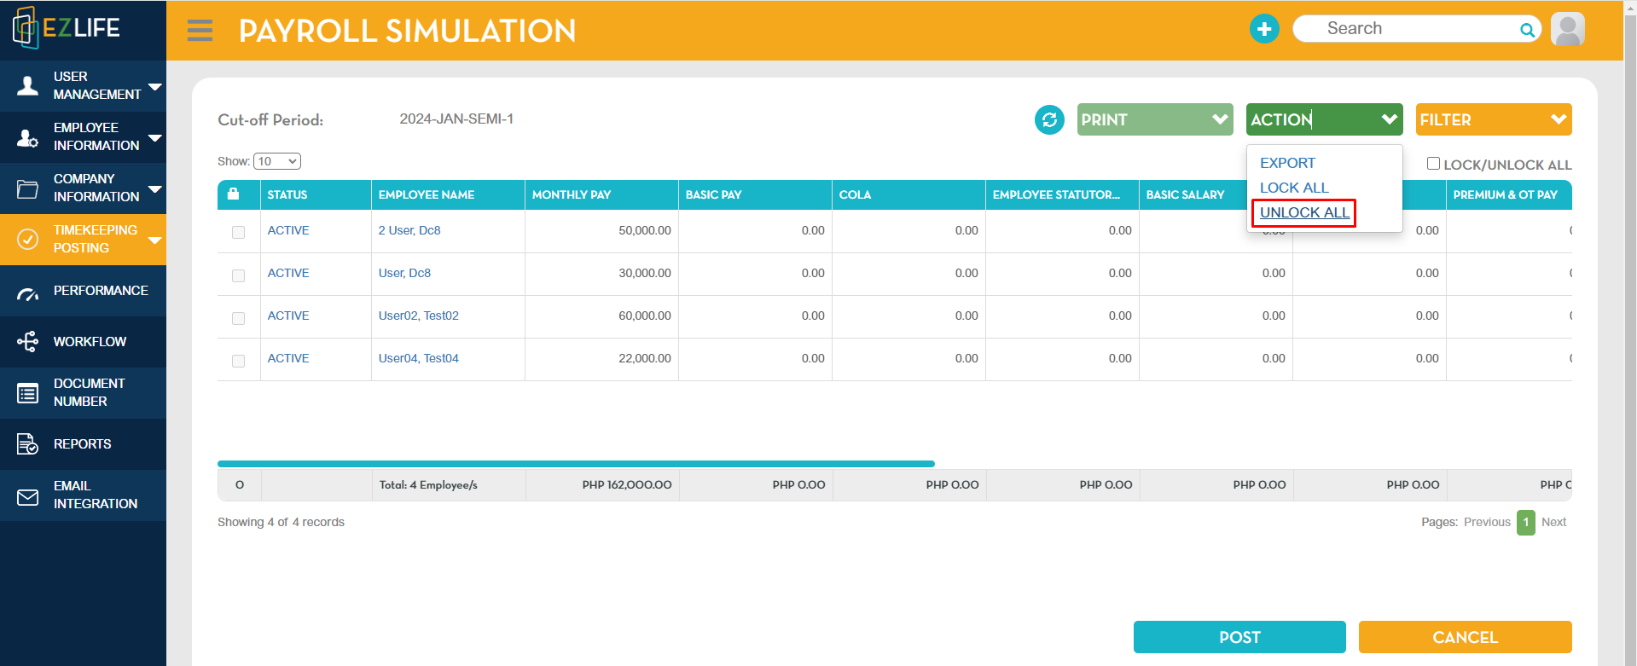The height and width of the screenshot is (666, 1637).
Task: Tick the checkbox for User02, Test02
Action: (239, 318)
